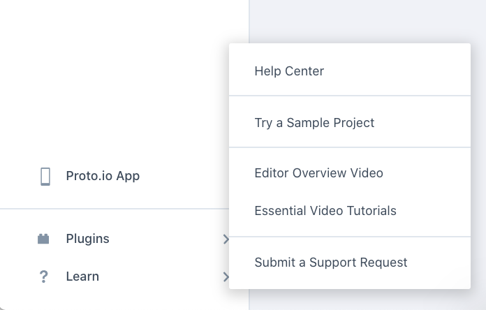This screenshot has height=310, width=486.
Task: Expand the Plugins submenu chevron
Action: (x=226, y=239)
